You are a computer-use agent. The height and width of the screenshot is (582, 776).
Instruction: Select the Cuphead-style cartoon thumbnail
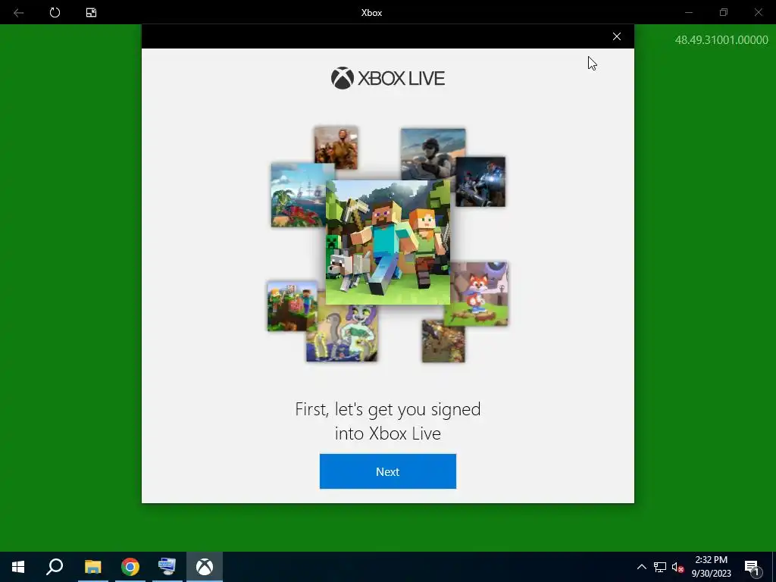point(342,333)
